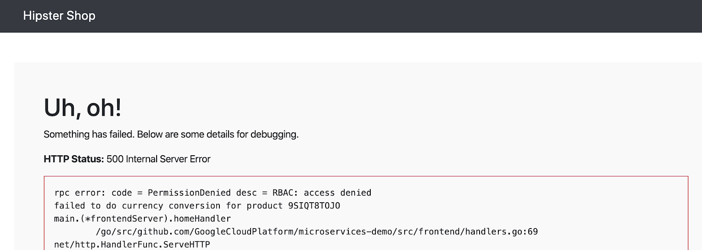Click "microservices-demo" in the file path
Viewport: 702px width, 250px height.
(345, 232)
